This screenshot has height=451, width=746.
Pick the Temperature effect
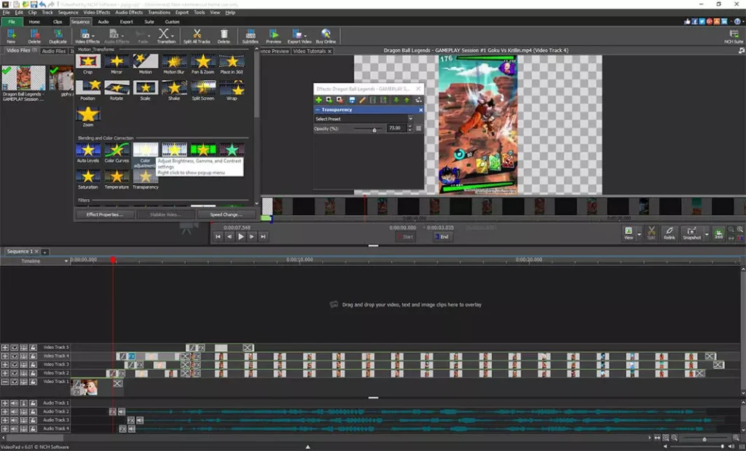coord(117,176)
